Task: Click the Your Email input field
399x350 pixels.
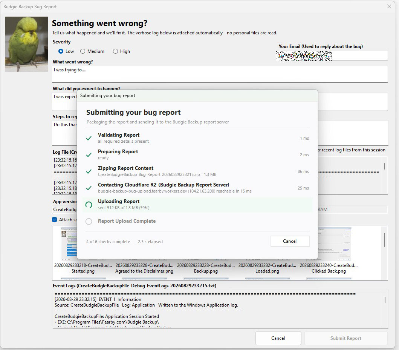Action: (x=332, y=56)
